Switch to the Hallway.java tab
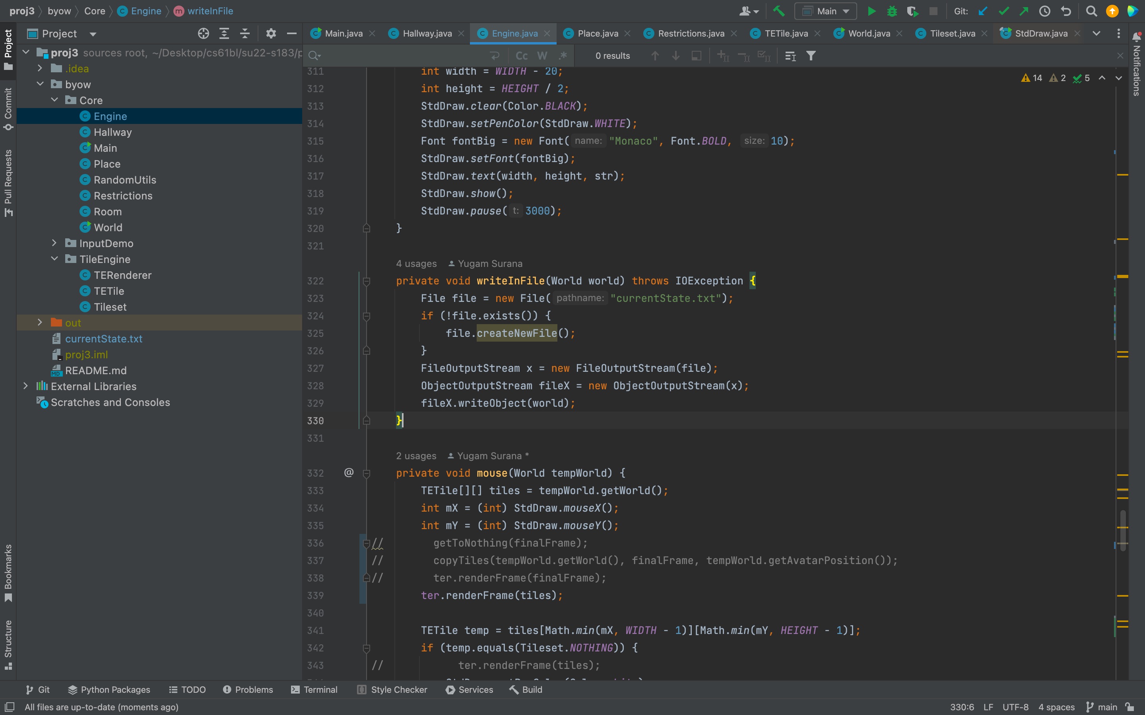 tap(427, 34)
